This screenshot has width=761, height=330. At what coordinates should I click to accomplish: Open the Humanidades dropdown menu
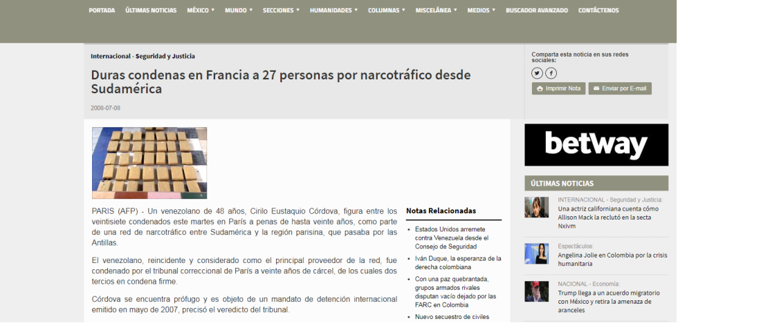(x=333, y=10)
